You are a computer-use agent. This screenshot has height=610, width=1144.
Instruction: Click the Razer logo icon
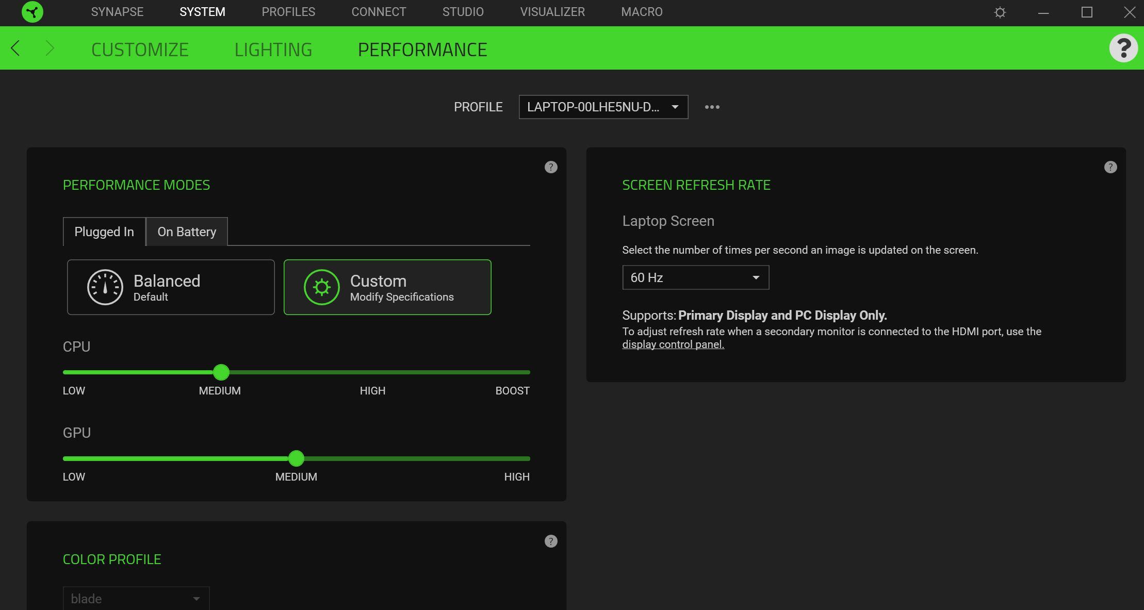click(x=32, y=12)
